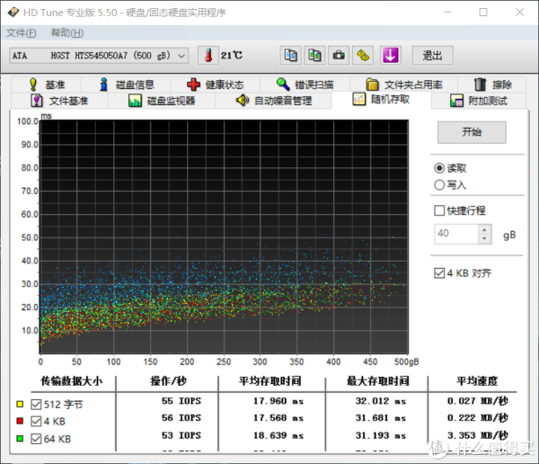Click the 0.027 MB/秒 speed value
This screenshot has width=539, height=464.
pyautogui.click(x=478, y=401)
